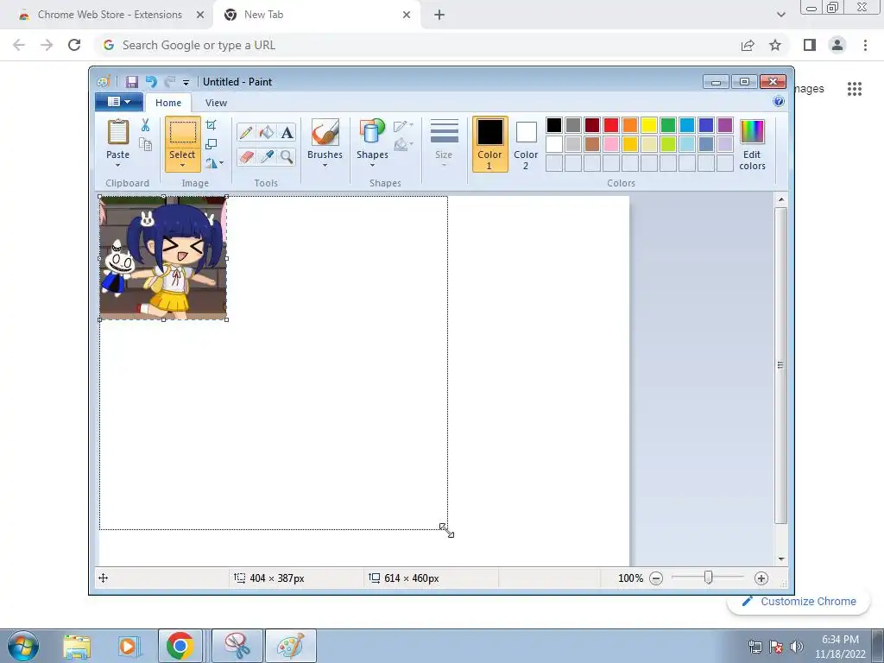Open Paint Help question mark icon
The height and width of the screenshot is (663, 884).
[779, 102]
